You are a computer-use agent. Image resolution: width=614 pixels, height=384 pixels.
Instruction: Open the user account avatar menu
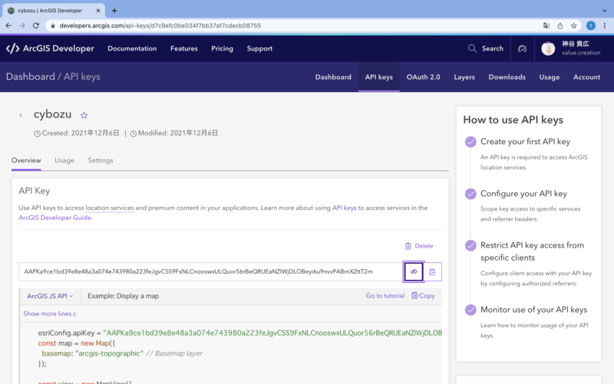pyautogui.click(x=548, y=48)
